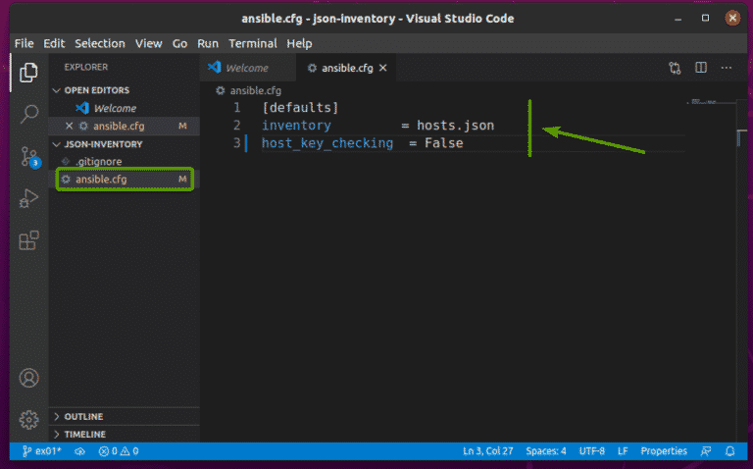Open the Manage gear icon
This screenshot has width=753, height=469.
[x=28, y=419]
